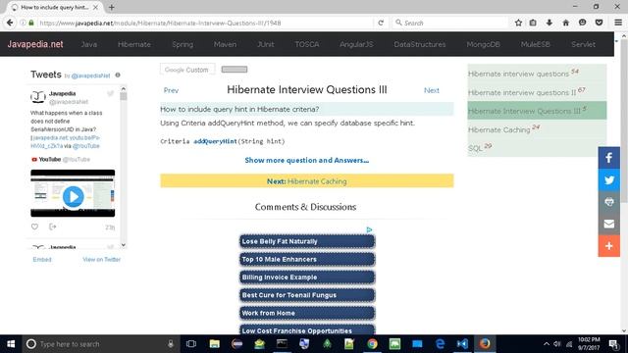Click the Firefox Search box
628x353 pixels.
449,23
